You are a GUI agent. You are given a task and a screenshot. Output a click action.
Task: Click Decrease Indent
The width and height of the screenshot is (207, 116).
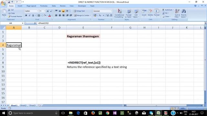click(x=68, y=15)
